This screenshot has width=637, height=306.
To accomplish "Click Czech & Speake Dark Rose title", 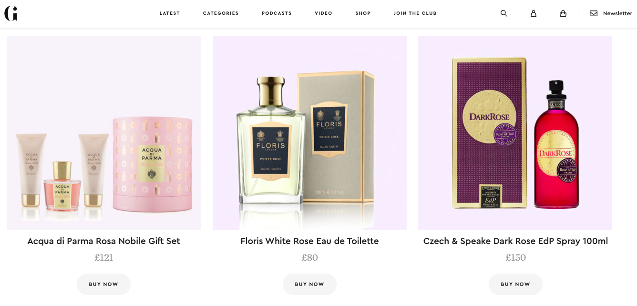I will click(x=515, y=241).
